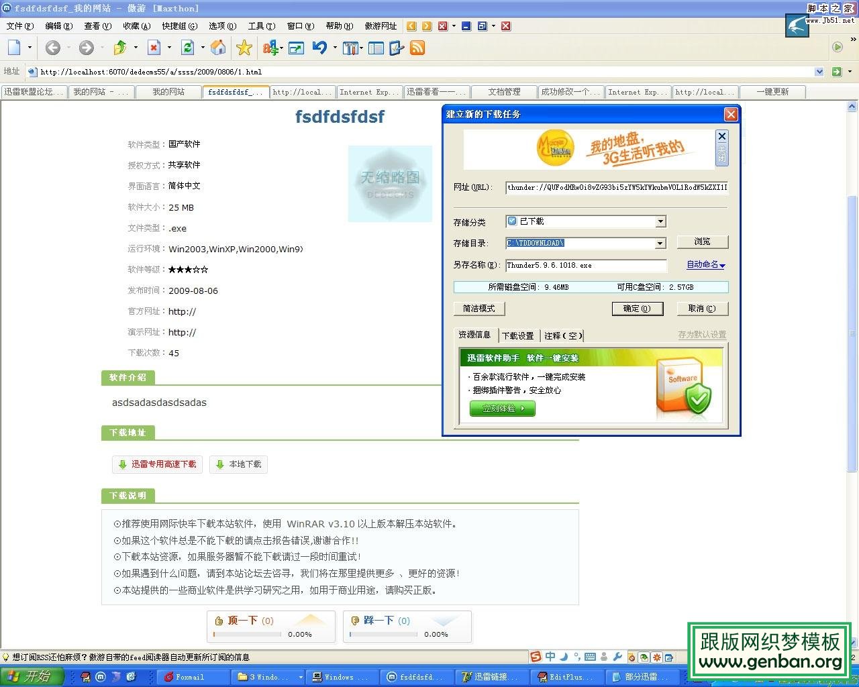Open the Foxmail item in the taskbar
Screen dimensions: 859x687
click(192, 676)
